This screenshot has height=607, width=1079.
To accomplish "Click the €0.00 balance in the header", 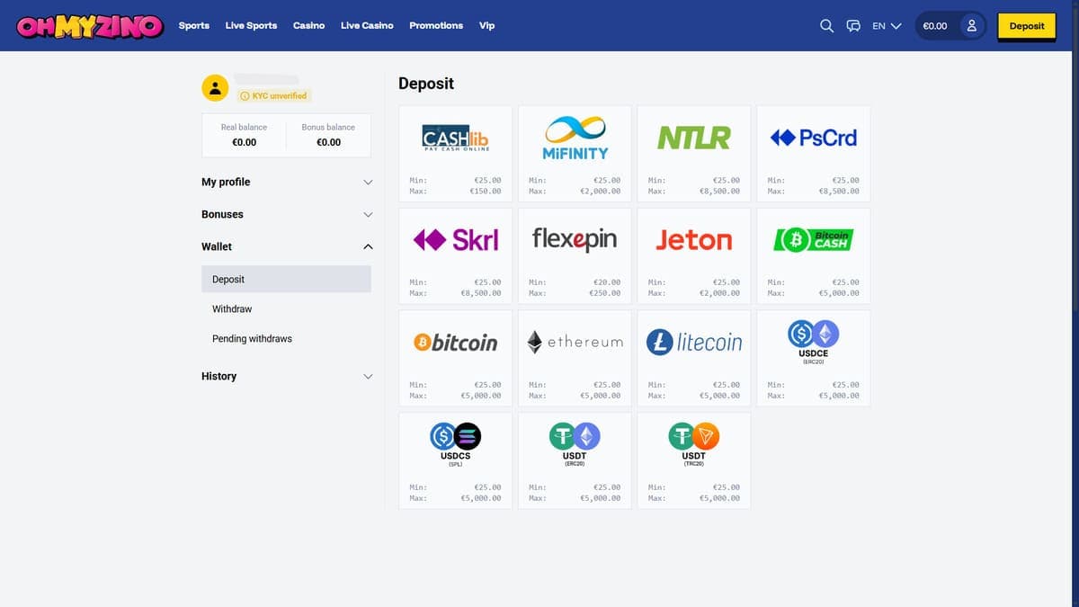I will (x=935, y=26).
